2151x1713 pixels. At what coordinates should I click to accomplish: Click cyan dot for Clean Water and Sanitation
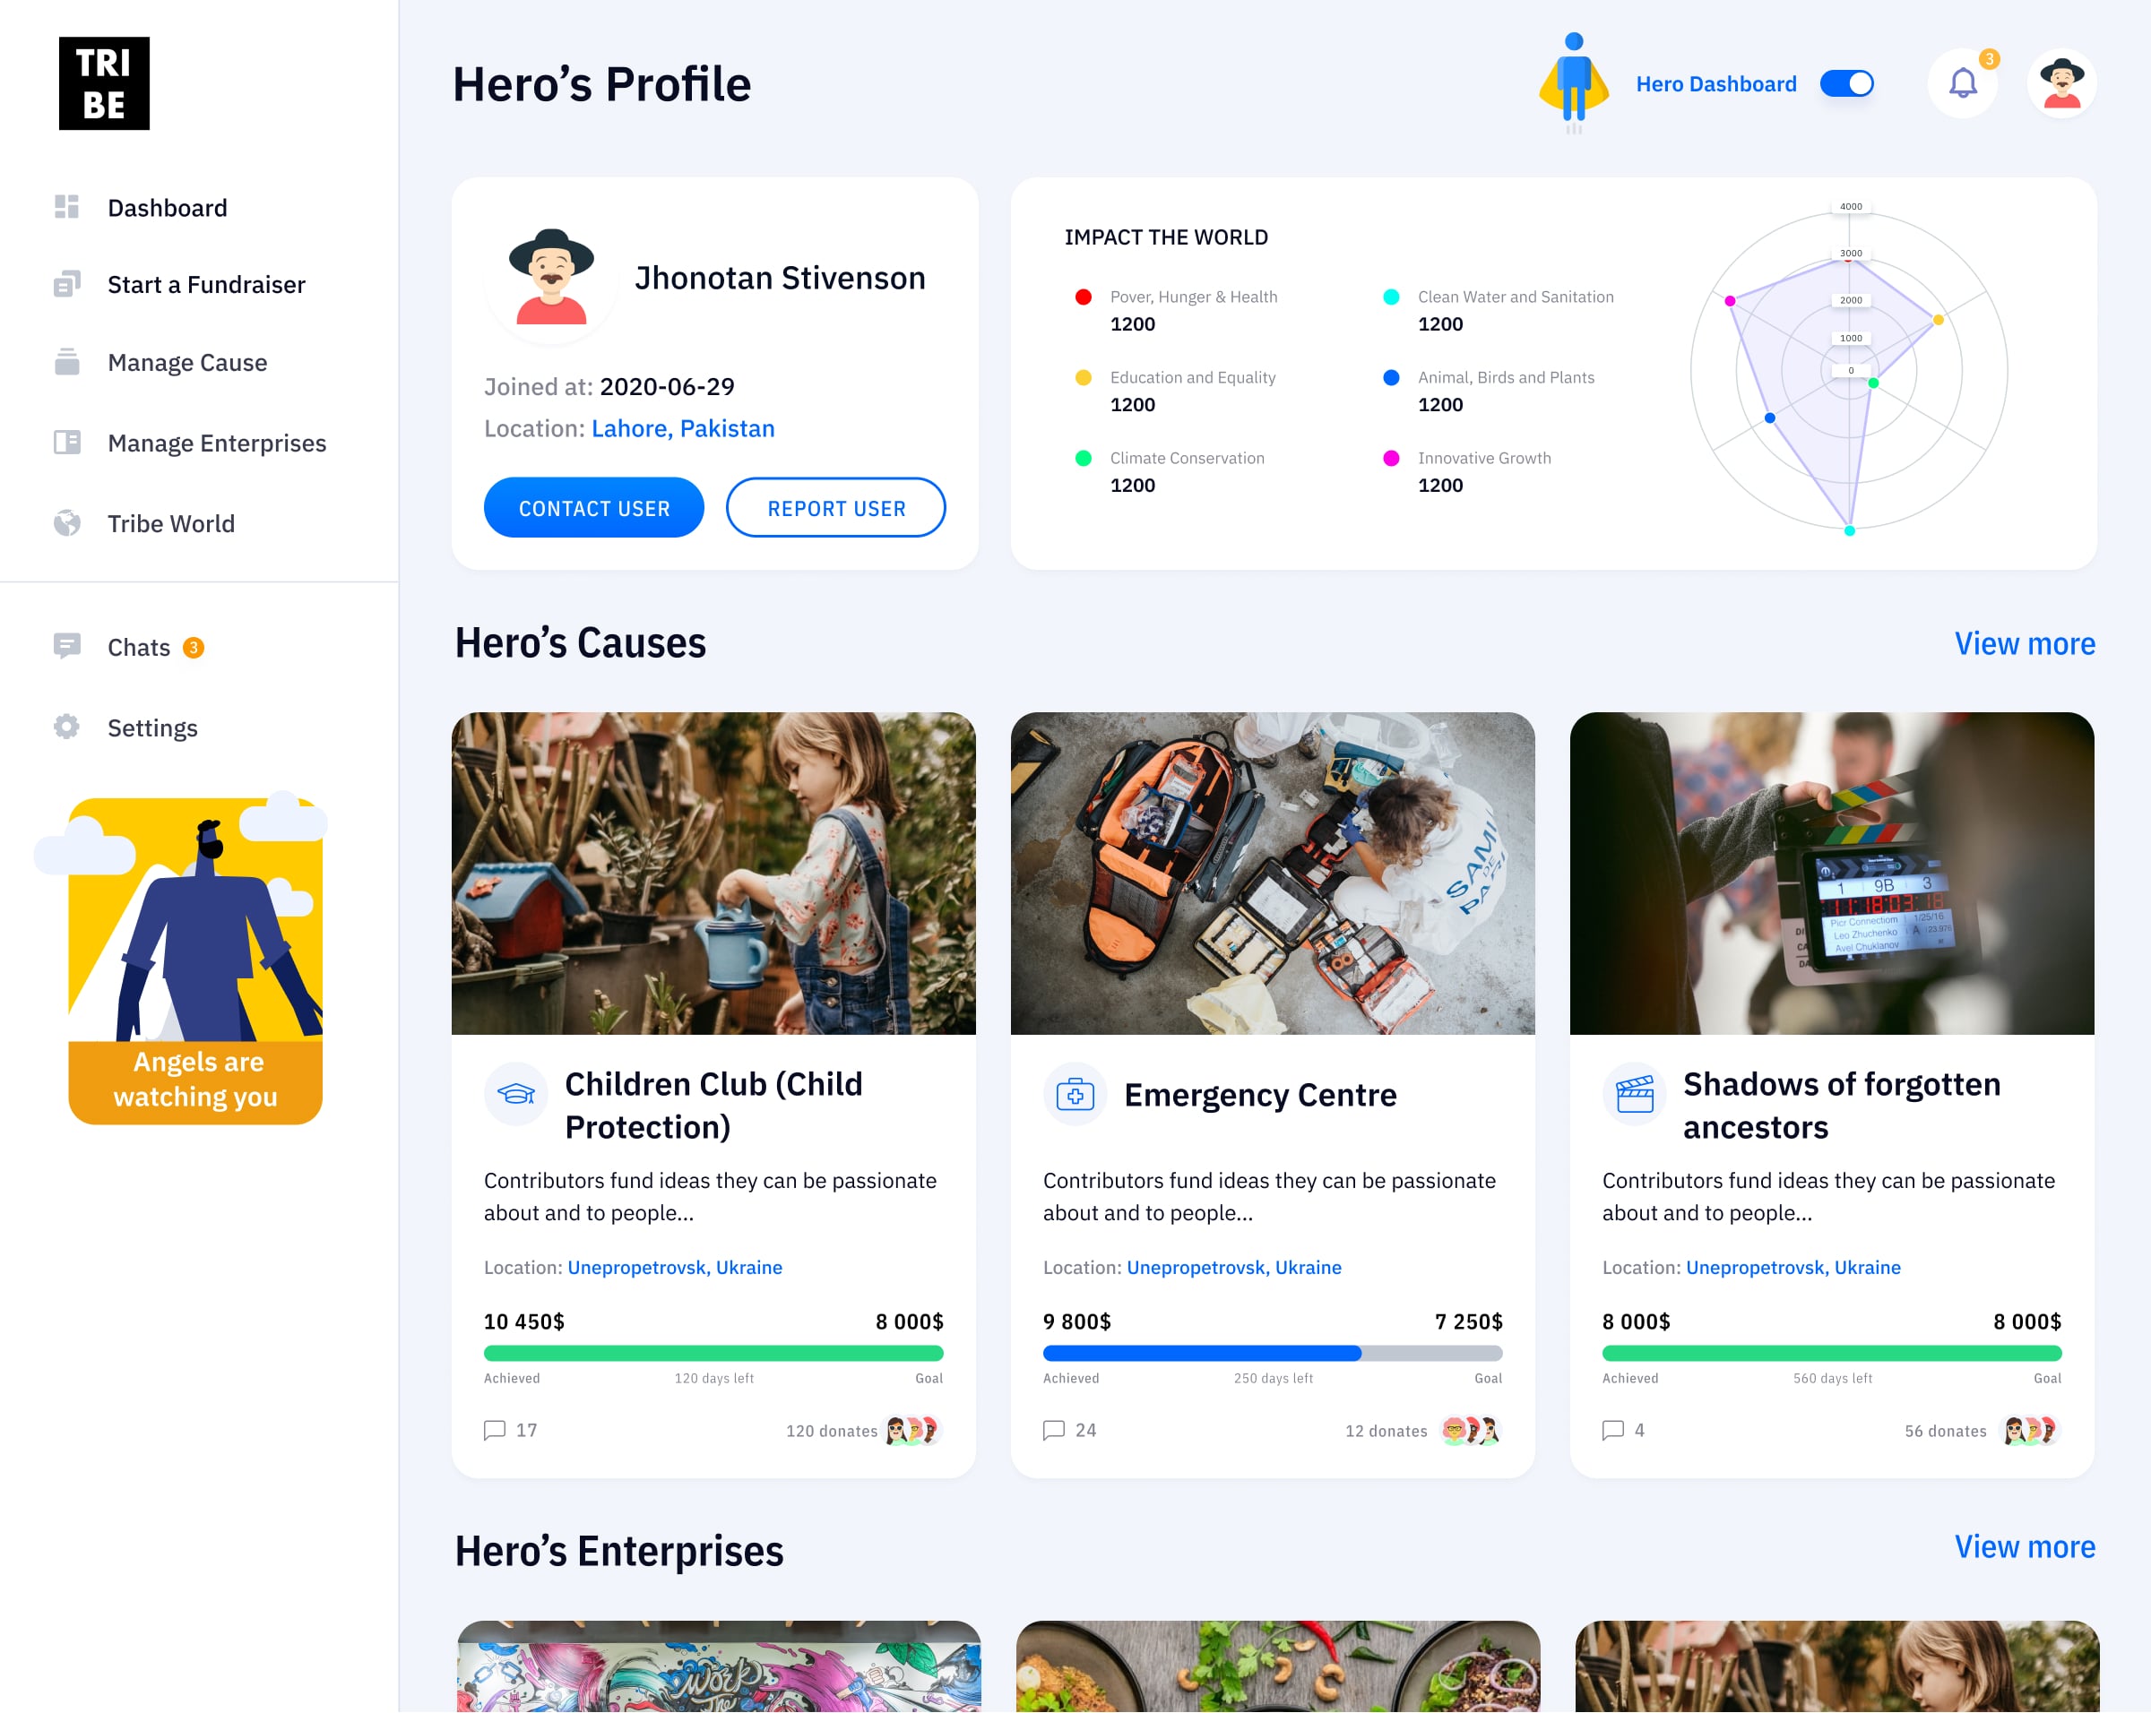point(1391,297)
